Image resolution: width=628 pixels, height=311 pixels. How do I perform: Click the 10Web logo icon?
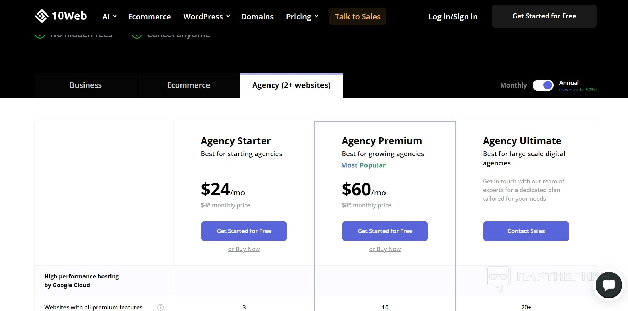[x=42, y=16]
